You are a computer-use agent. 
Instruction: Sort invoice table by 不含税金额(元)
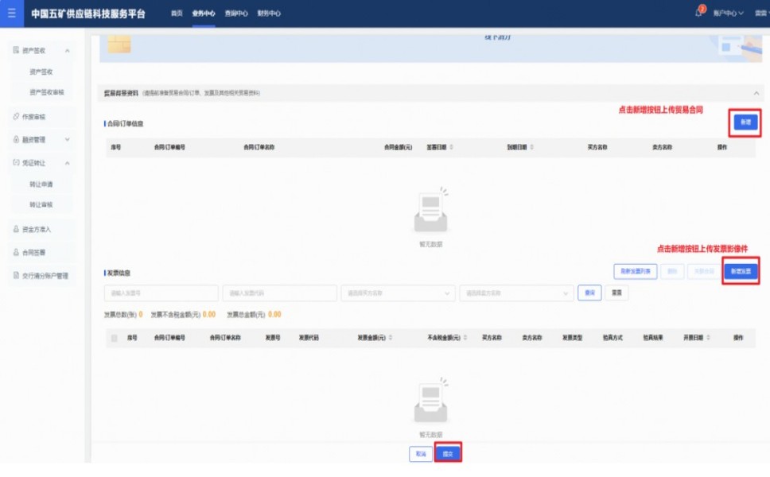[465, 338]
